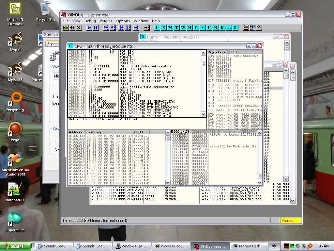The image size is (334, 251).
Task: Click the kernel32.GetModuleHandle stack entry
Action: click(x=233, y=146)
